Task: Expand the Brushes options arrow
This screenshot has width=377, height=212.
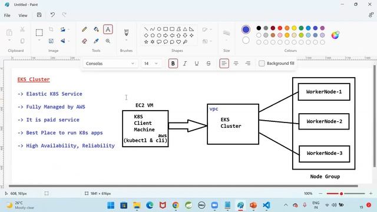Action: pyautogui.click(x=126, y=41)
